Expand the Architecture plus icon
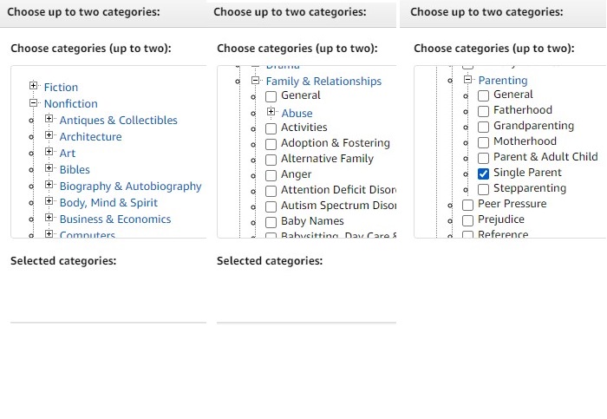The image size is (607, 419). pyautogui.click(x=49, y=134)
